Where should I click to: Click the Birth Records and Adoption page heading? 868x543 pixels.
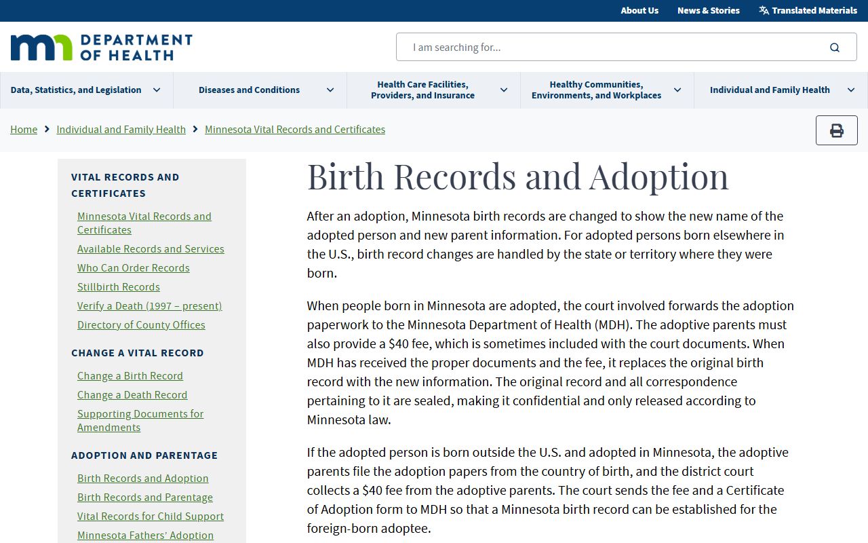[x=518, y=176]
